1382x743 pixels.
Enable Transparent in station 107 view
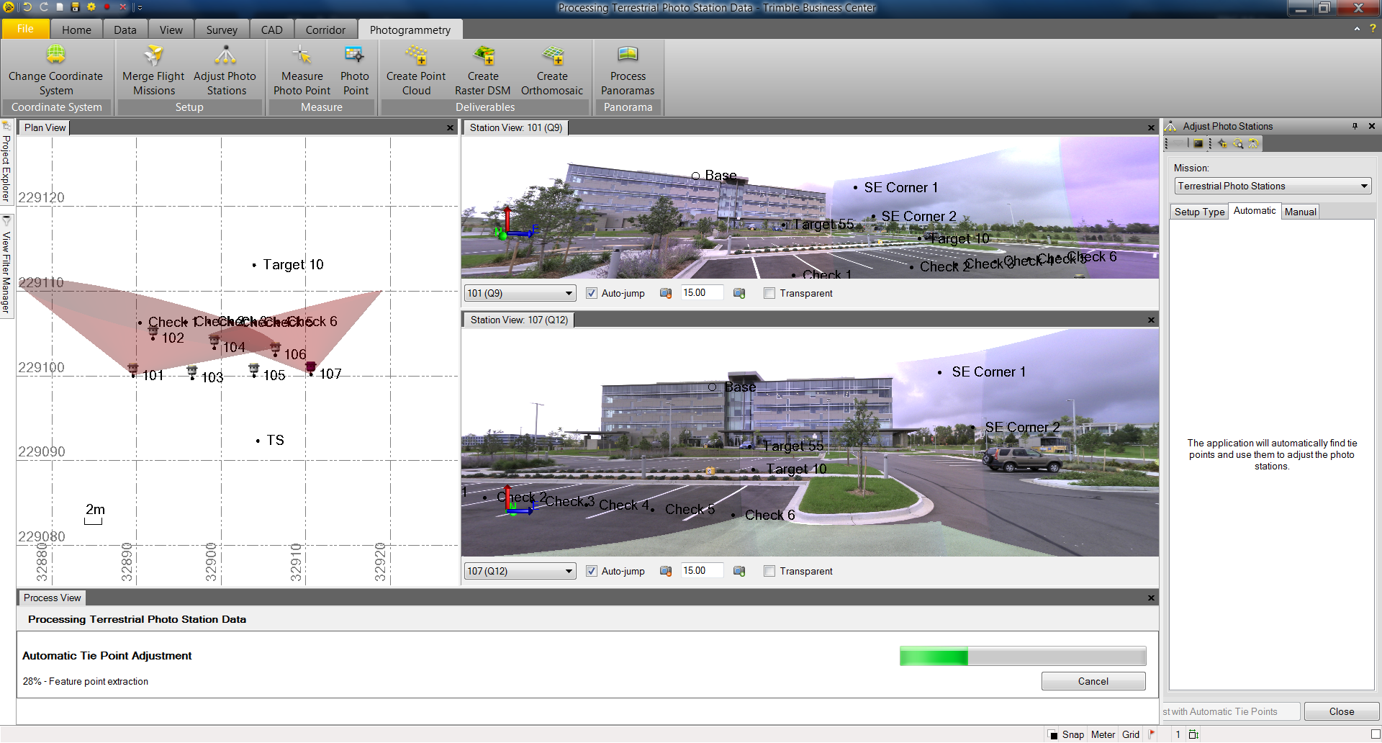[x=769, y=572]
